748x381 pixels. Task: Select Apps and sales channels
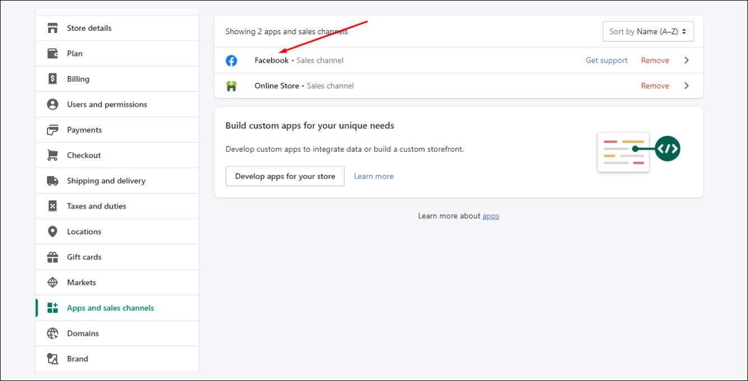pyautogui.click(x=117, y=308)
